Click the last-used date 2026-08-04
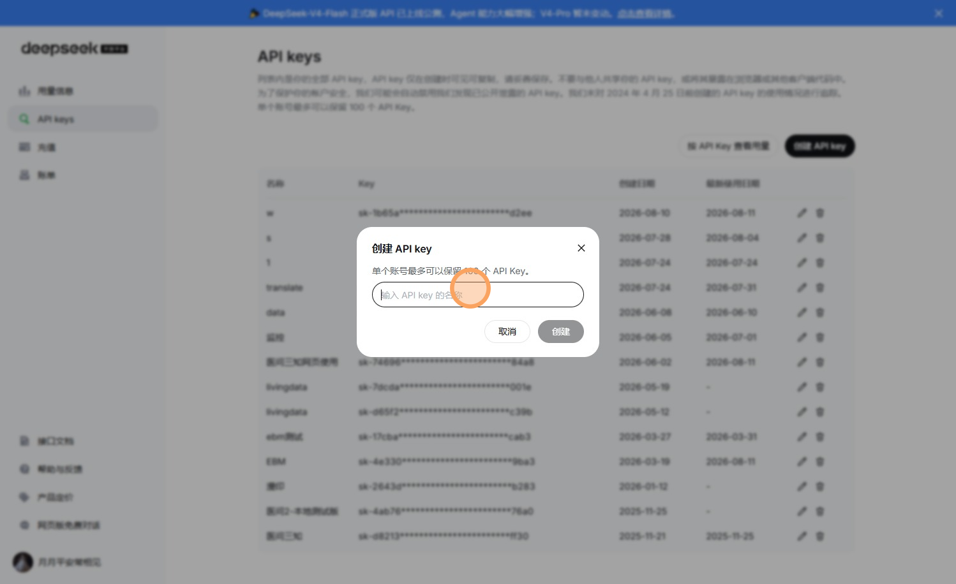The width and height of the screenshot is (956, 584). coord(733,238)
